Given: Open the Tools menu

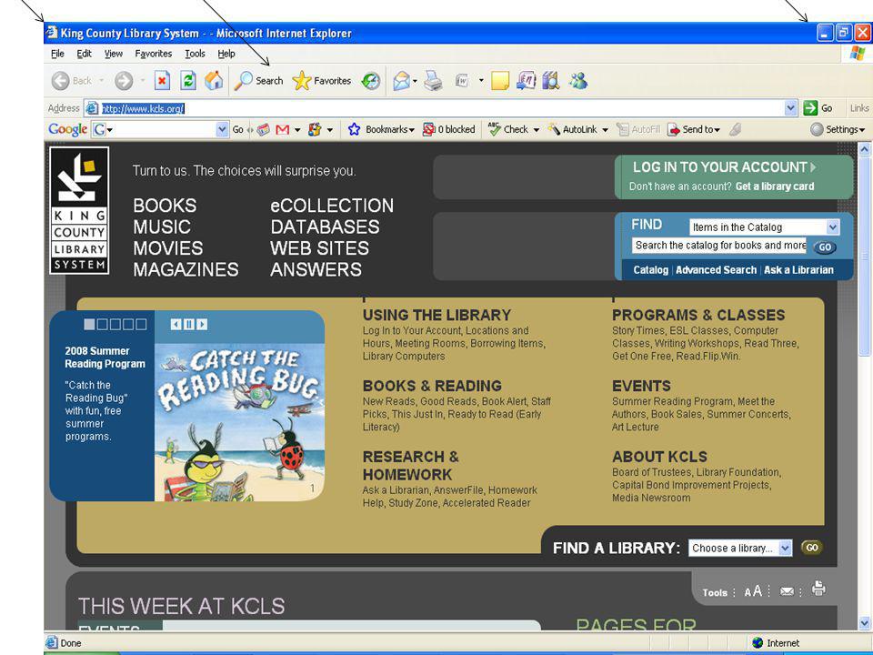Looking at the screenshot, I should (x=195, y=54).
